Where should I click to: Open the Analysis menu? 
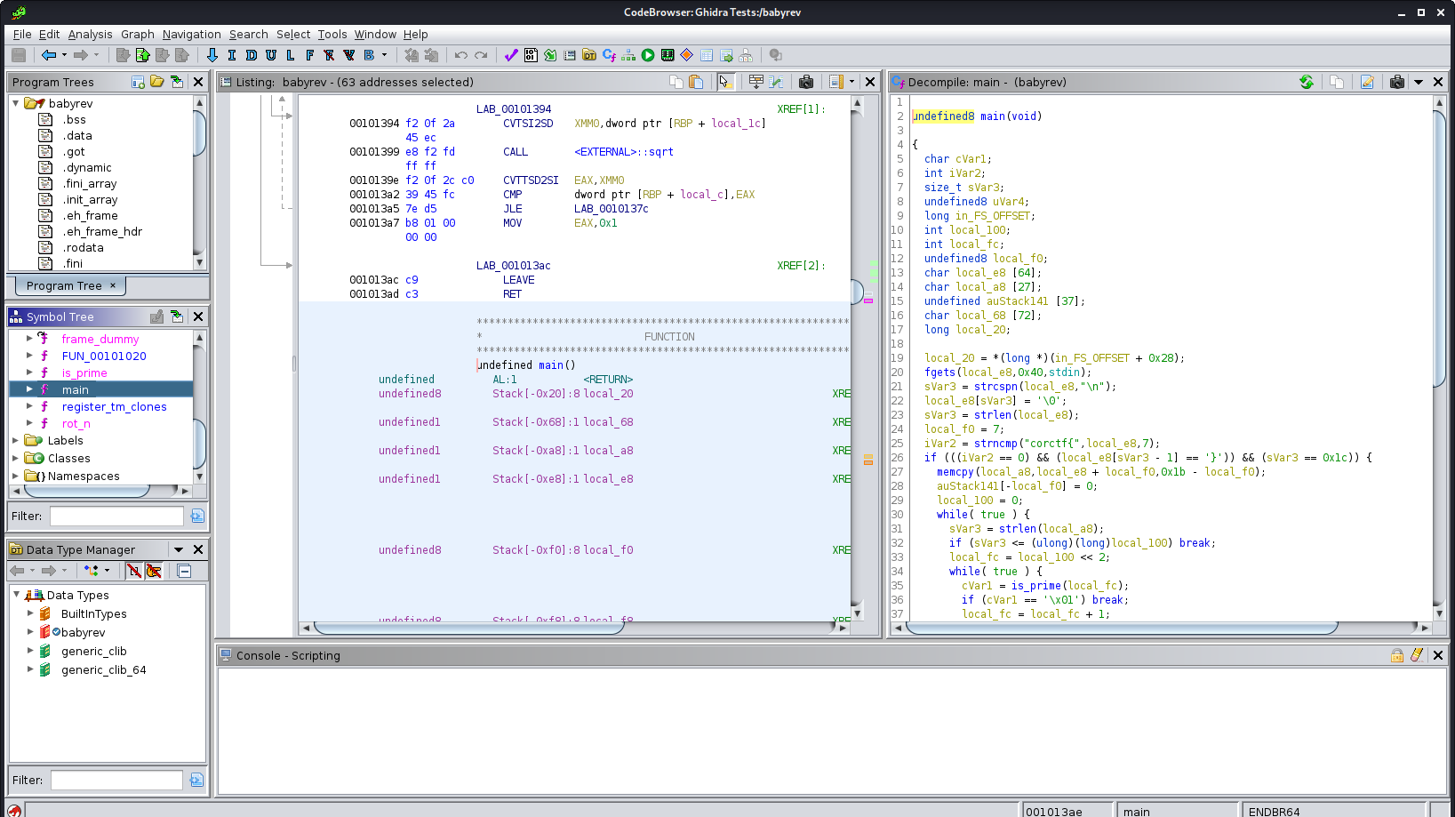[x=90, y=34]
